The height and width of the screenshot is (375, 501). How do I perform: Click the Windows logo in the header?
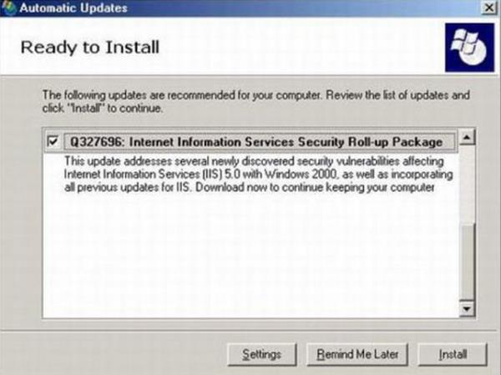tap(467, 47)
